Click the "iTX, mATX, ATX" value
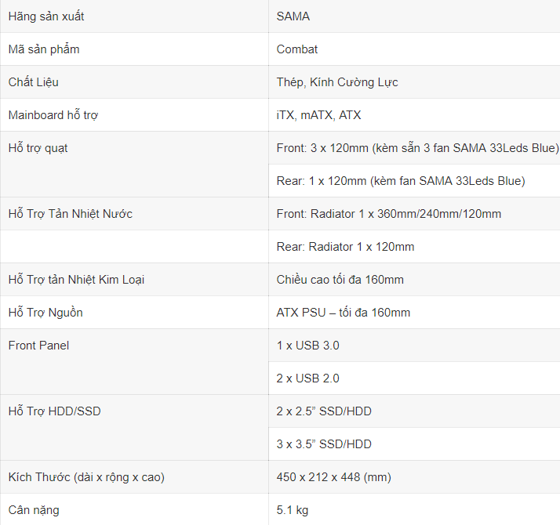This screenshot has height=525, width=560. pyautogui.click(x=319, y=115)
